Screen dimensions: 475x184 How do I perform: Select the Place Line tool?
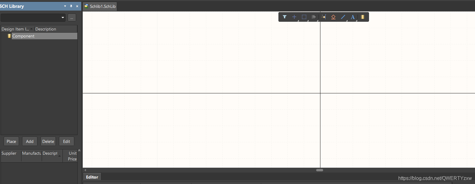(343, 17)
